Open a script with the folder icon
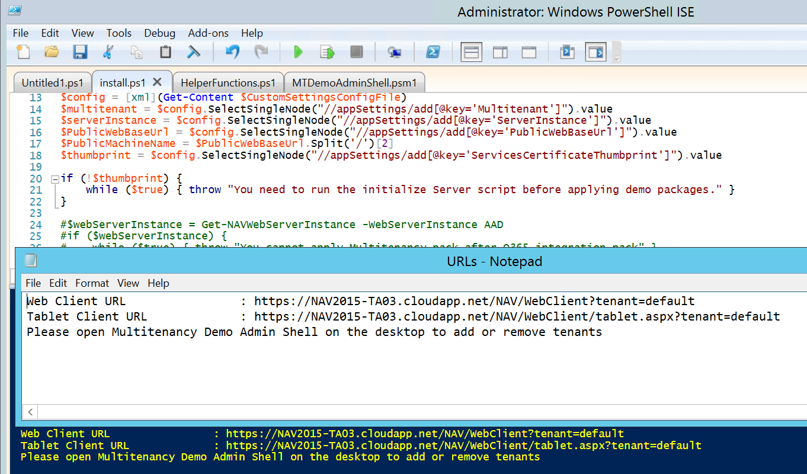Screen dimensions: 807x474 pyautogui.click(x=52, y=52)
